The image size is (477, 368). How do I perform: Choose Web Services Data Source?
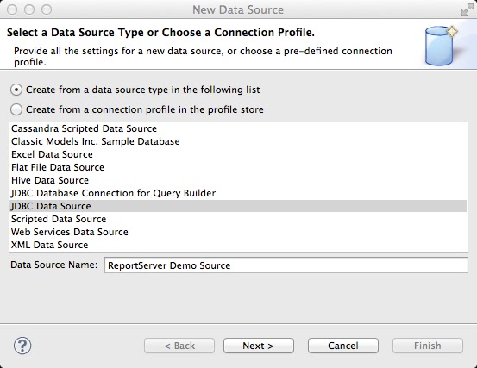(x=238, y=232)
